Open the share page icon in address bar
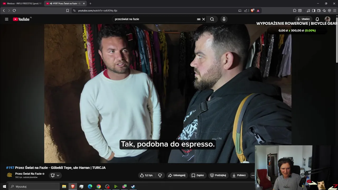 (x=246, y=11)
